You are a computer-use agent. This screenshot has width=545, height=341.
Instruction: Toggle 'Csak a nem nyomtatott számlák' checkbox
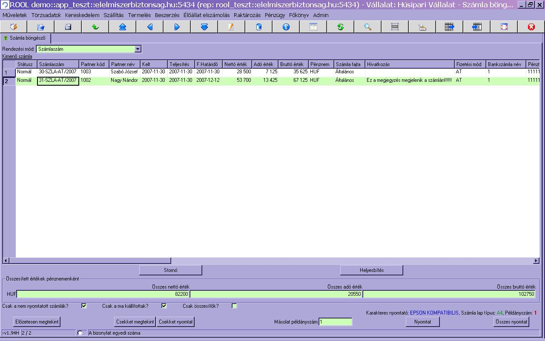[x=84, y=306]
